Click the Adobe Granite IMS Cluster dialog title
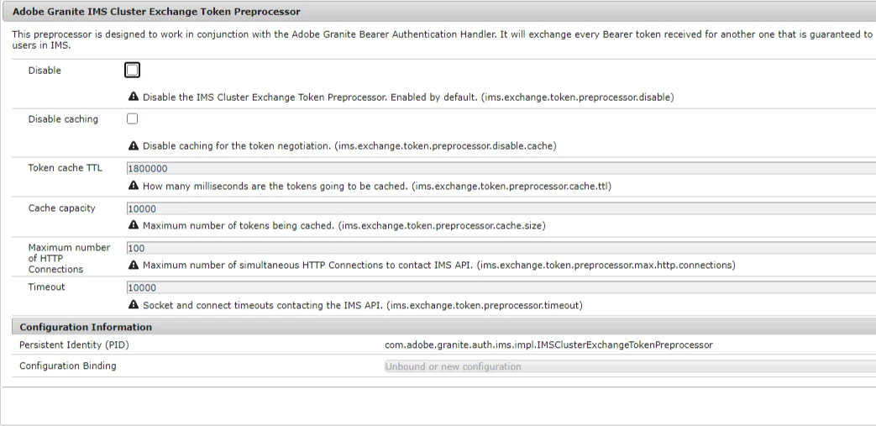The image size is (876, 426). pos(156,11)
